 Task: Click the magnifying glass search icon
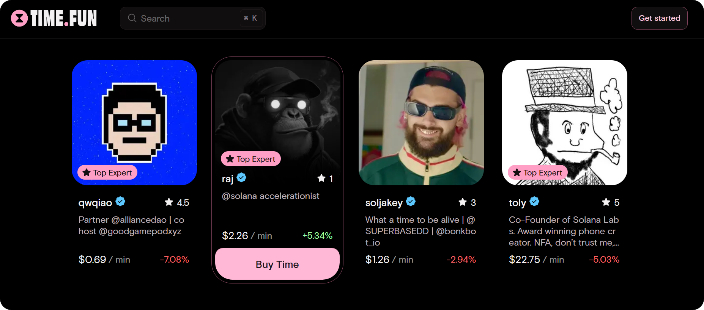pyautogui.click(x=132, y=18)
